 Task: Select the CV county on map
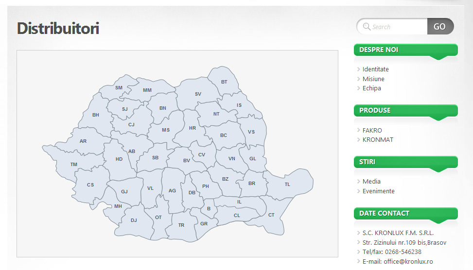[202, 155]
